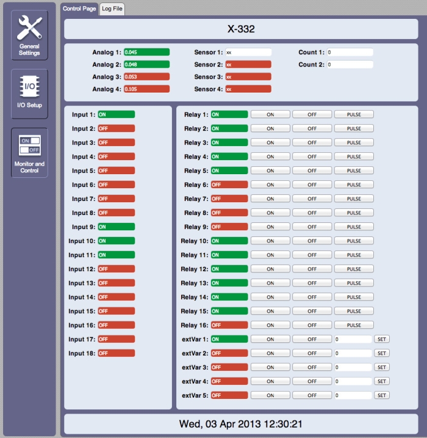Click Relay 10 ON status indicator
Image resolution: width=427 pixels, height=438 pixels.
click(229, 241)
